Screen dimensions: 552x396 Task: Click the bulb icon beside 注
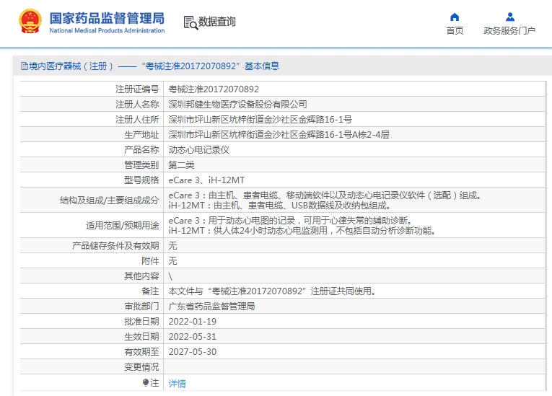point(145,382)
